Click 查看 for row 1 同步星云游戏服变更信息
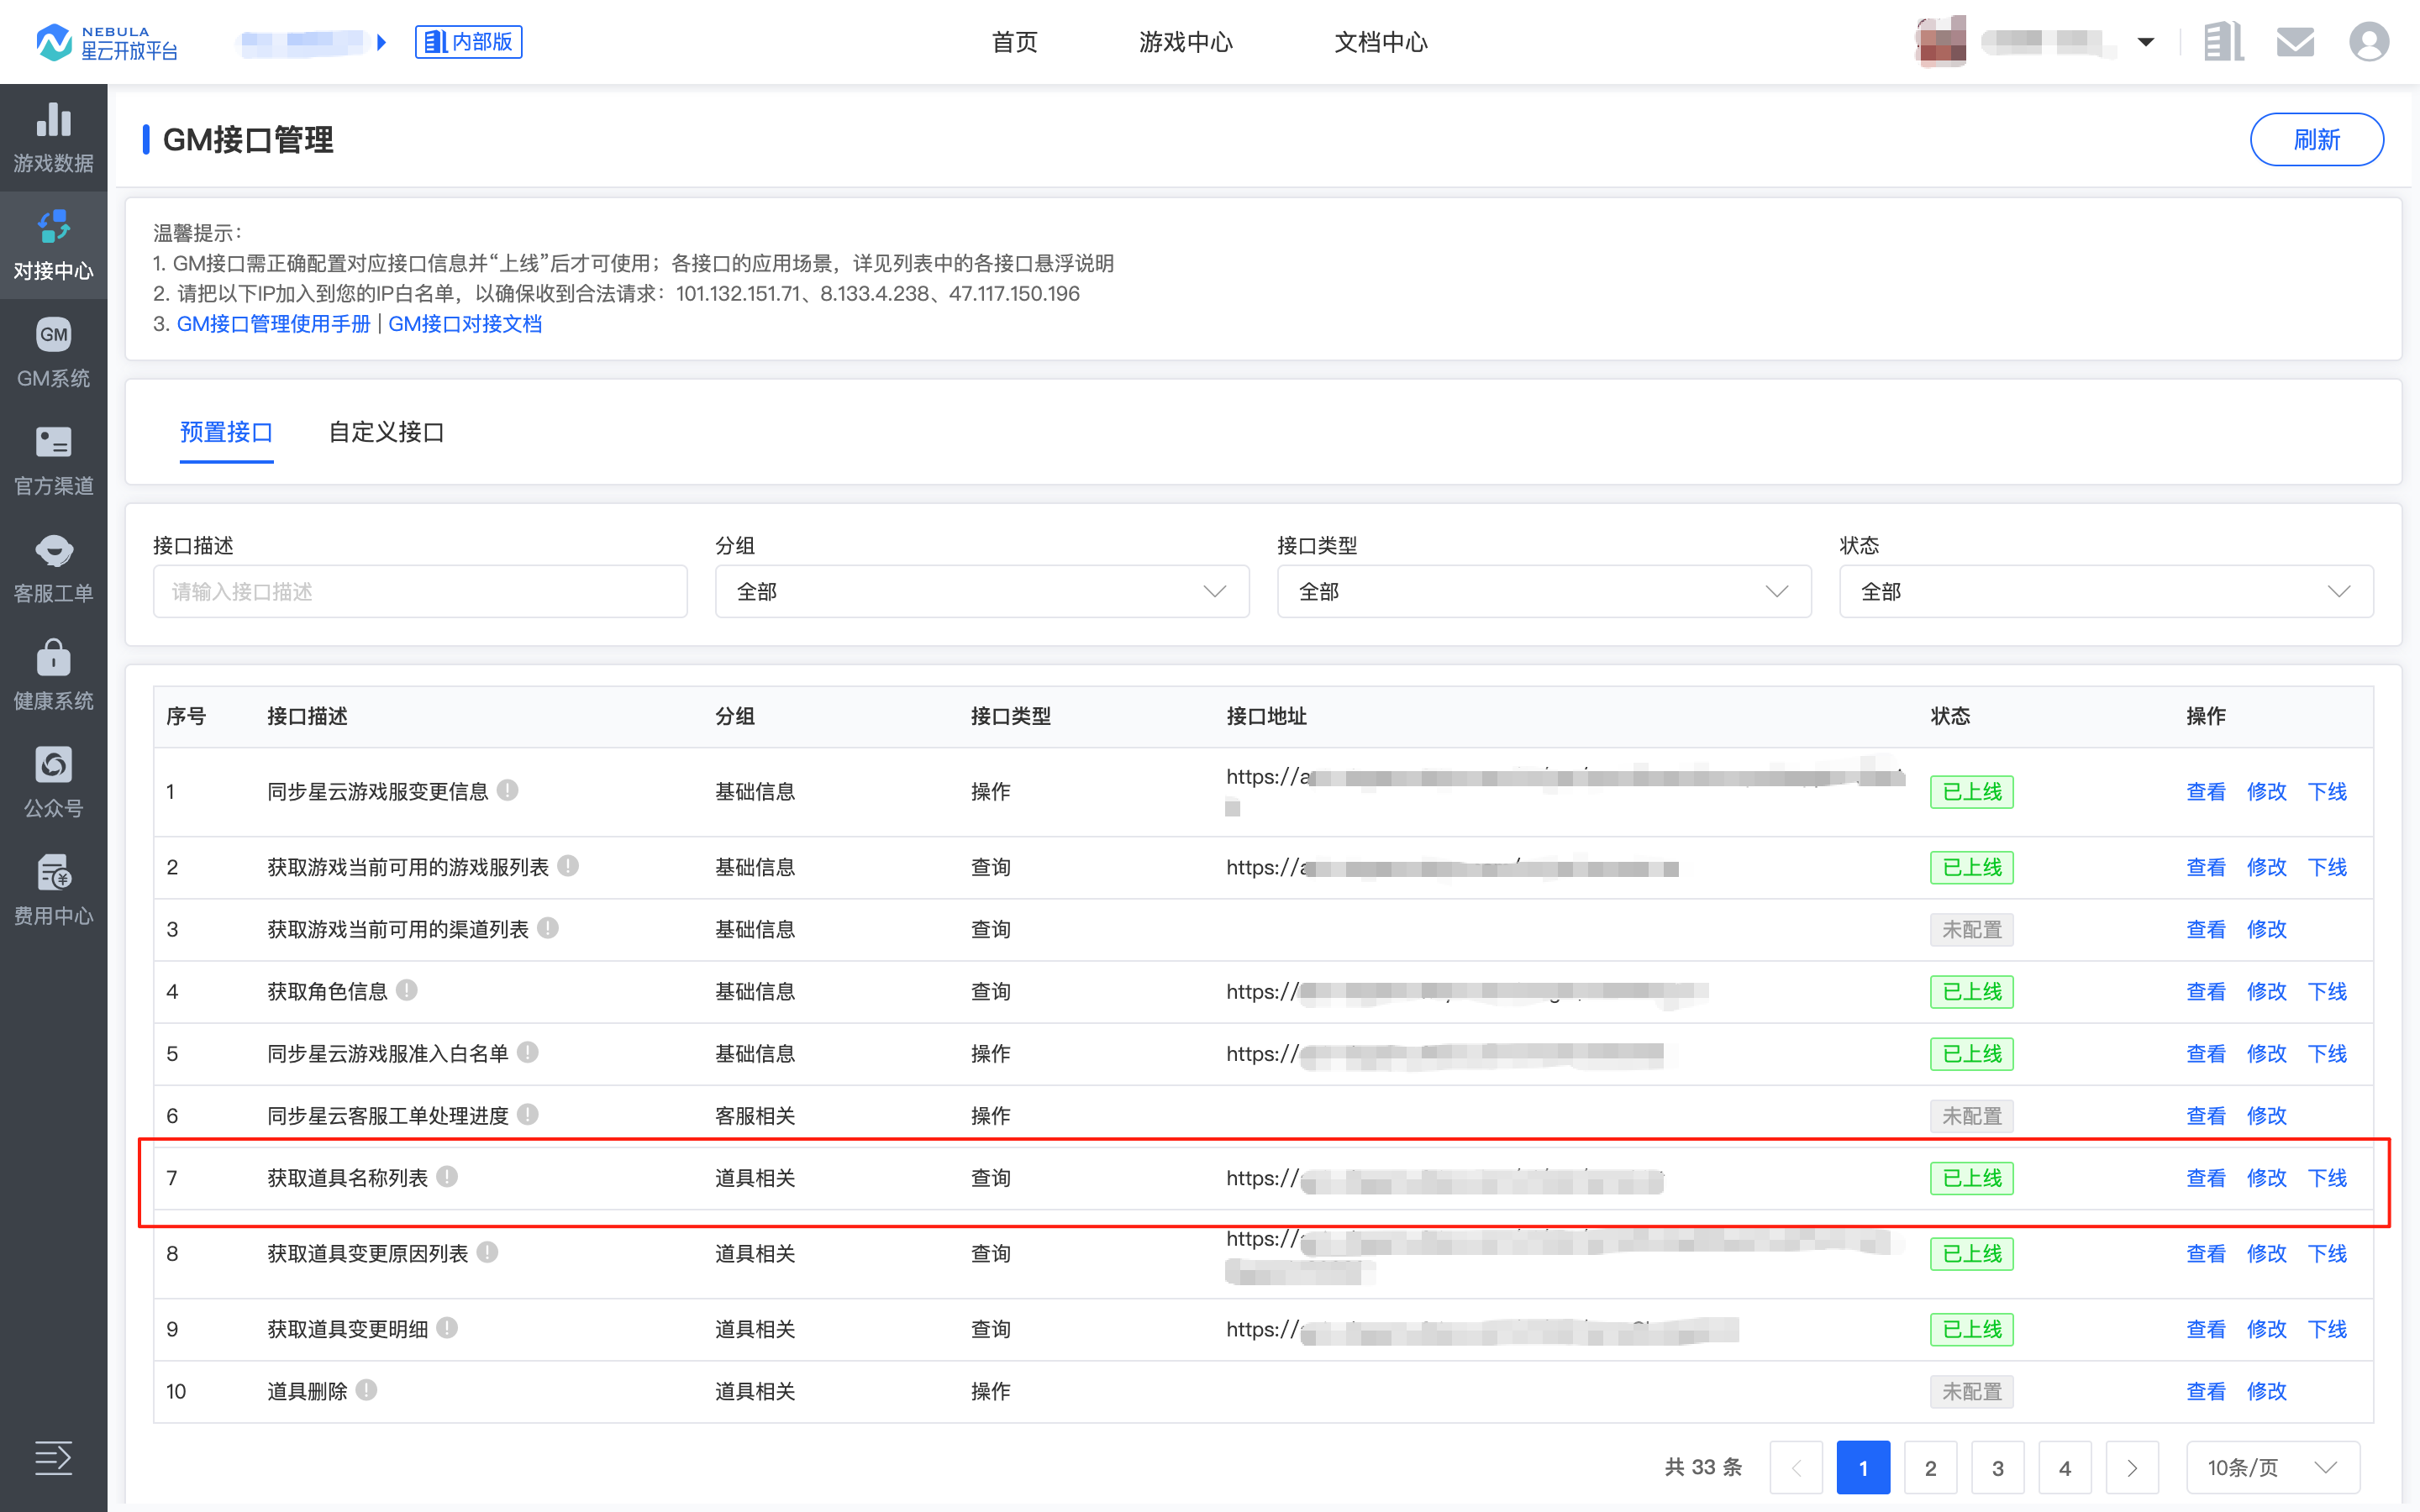The height and width of the screenshot is (1512, 2420). (x=2206, y=791)
